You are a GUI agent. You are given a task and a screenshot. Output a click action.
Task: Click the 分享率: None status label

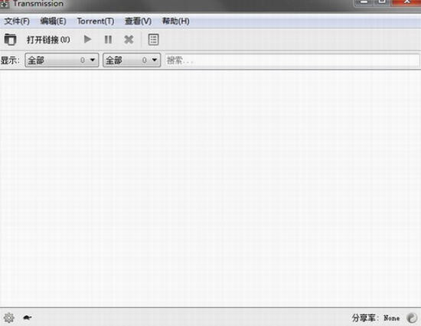[x=376, y=318]
